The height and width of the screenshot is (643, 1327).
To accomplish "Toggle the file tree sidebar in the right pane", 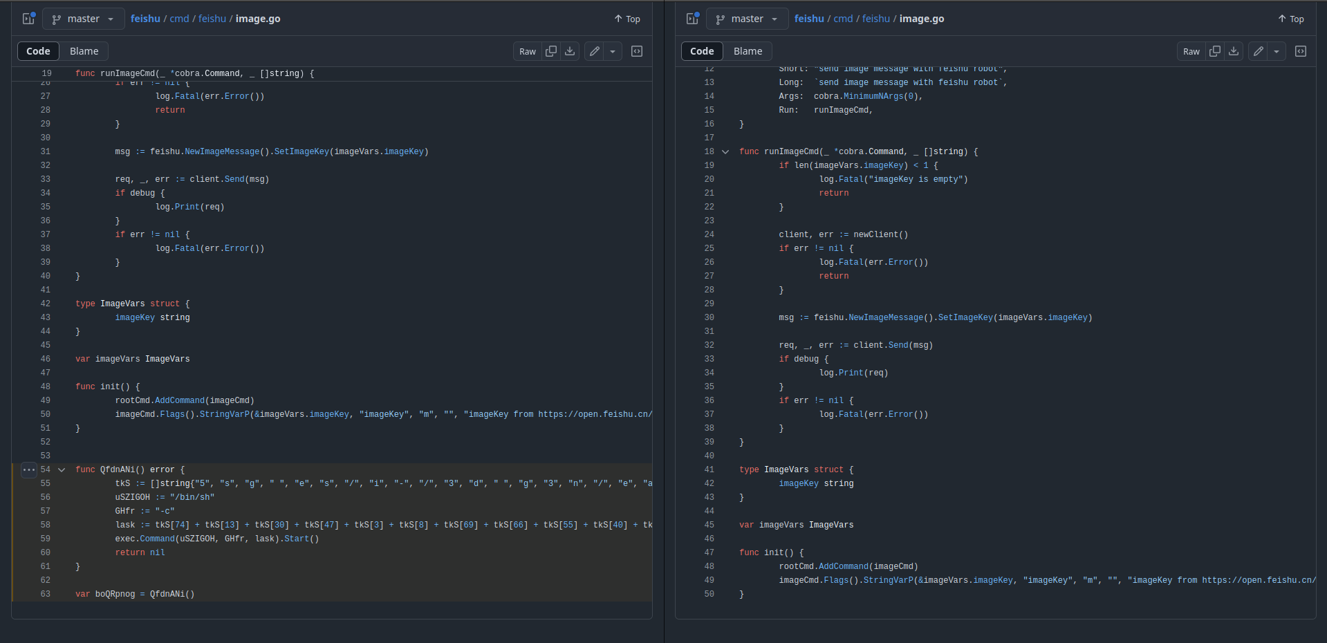I will (x=692, y=19).
